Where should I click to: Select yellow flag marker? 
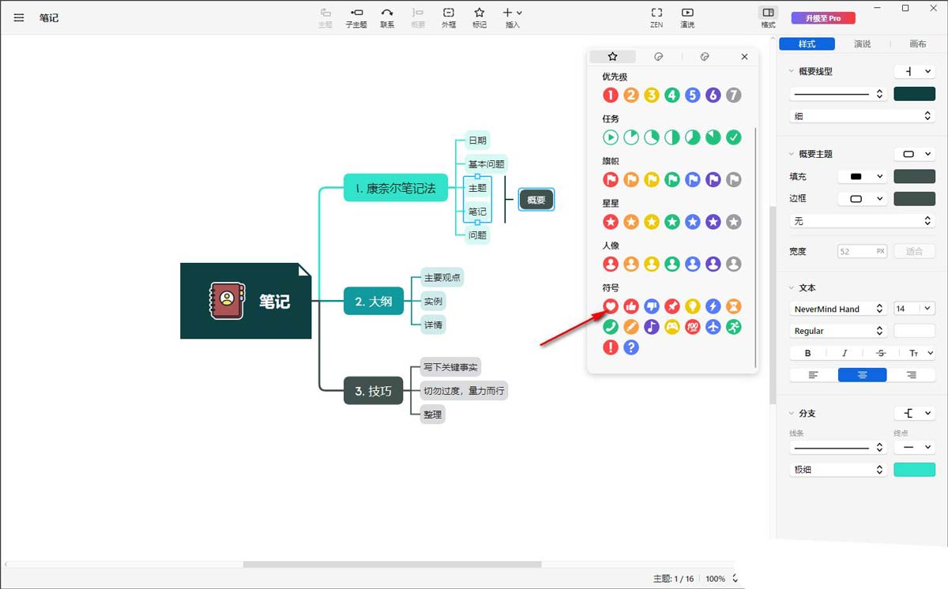click(652, 179)
